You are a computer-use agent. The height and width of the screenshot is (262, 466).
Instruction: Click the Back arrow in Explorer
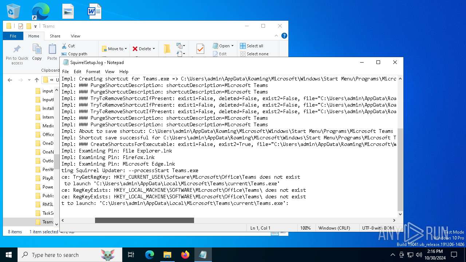tap(10, 80)
